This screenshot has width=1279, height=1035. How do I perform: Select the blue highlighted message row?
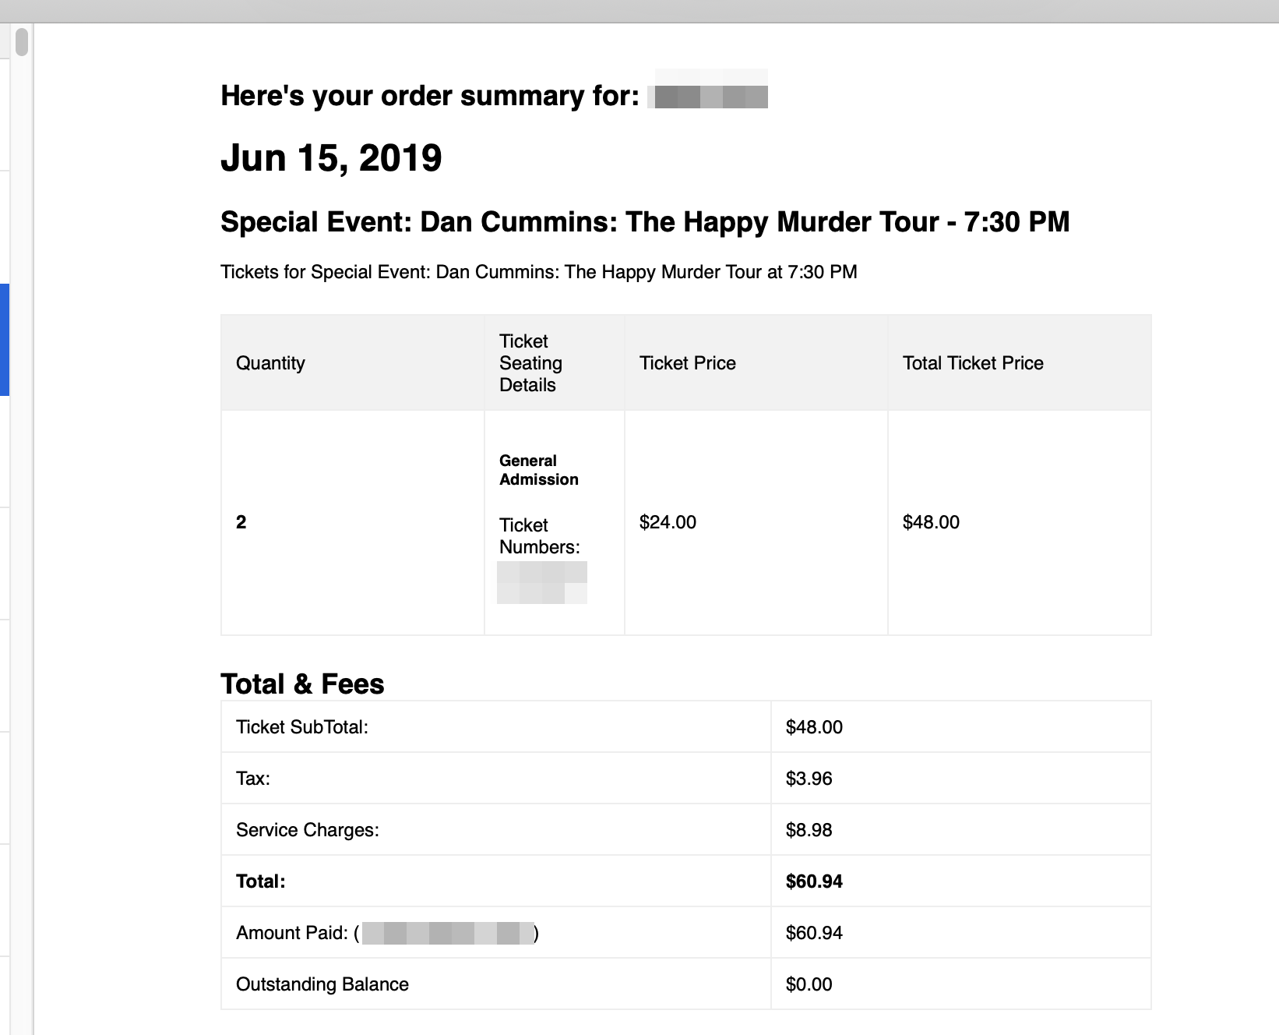pos(4,340)
